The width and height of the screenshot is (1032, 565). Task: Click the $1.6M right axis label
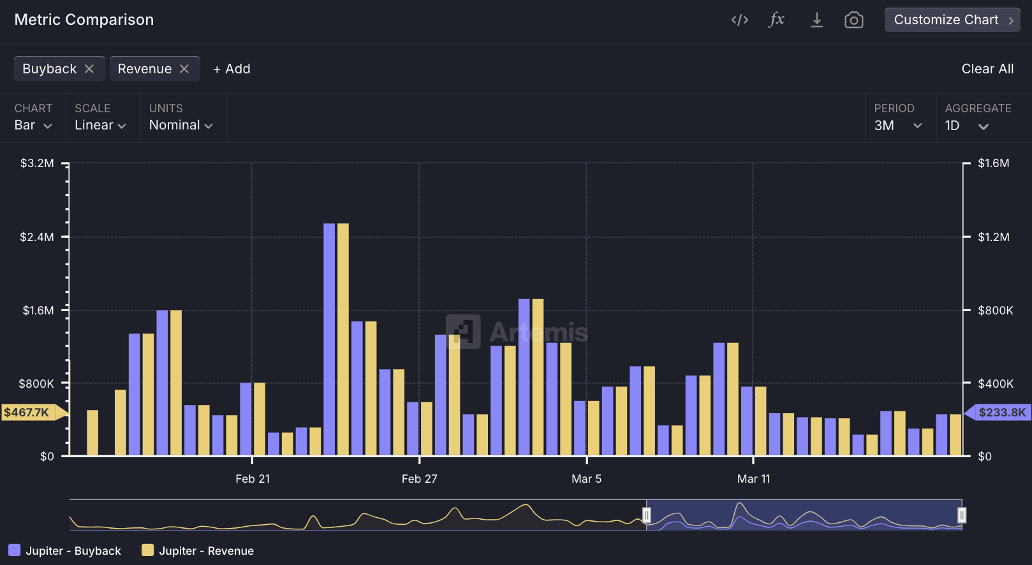coord(994,163)
